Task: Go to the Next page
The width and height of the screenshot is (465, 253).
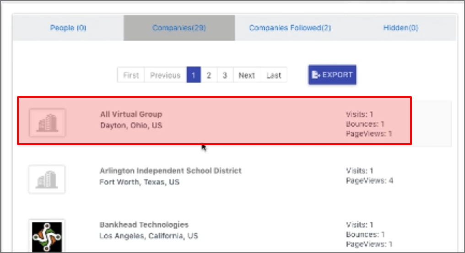Action: 247,75
